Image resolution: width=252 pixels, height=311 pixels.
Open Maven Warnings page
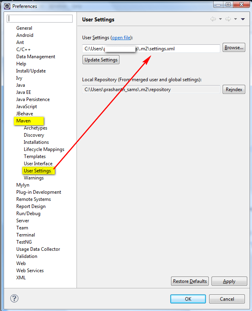coord(34,178)
